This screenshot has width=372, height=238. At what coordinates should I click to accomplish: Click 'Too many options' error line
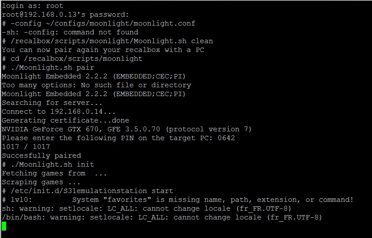pyautogui.click(x=96, y=85)
